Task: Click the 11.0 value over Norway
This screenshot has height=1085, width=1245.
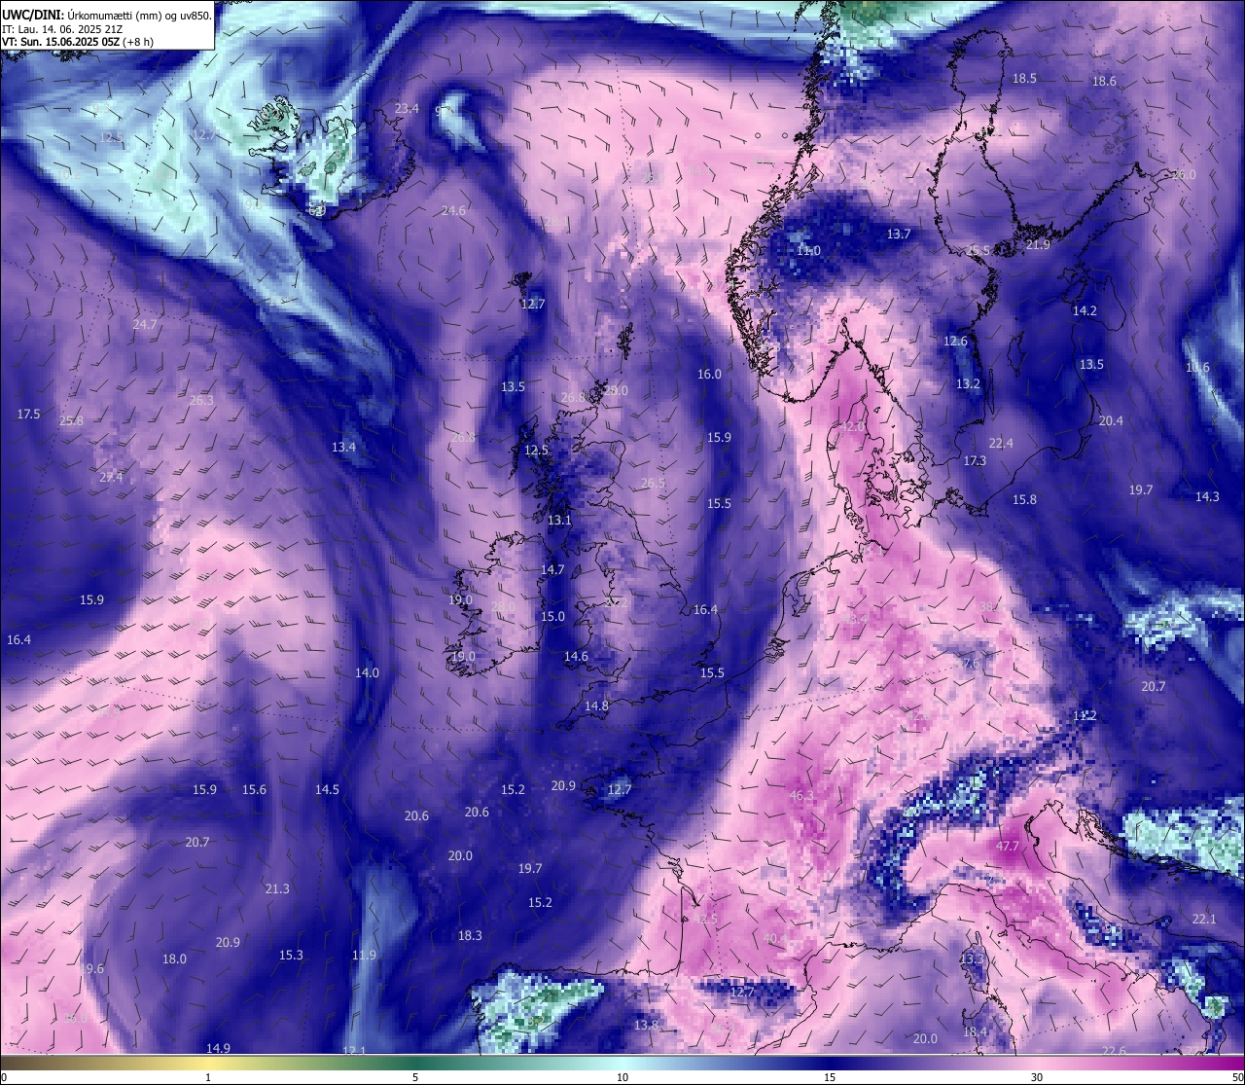Action: coord(808,250)
